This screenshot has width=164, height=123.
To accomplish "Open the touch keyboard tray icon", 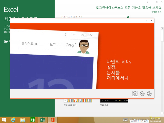I will pos(125,120).
